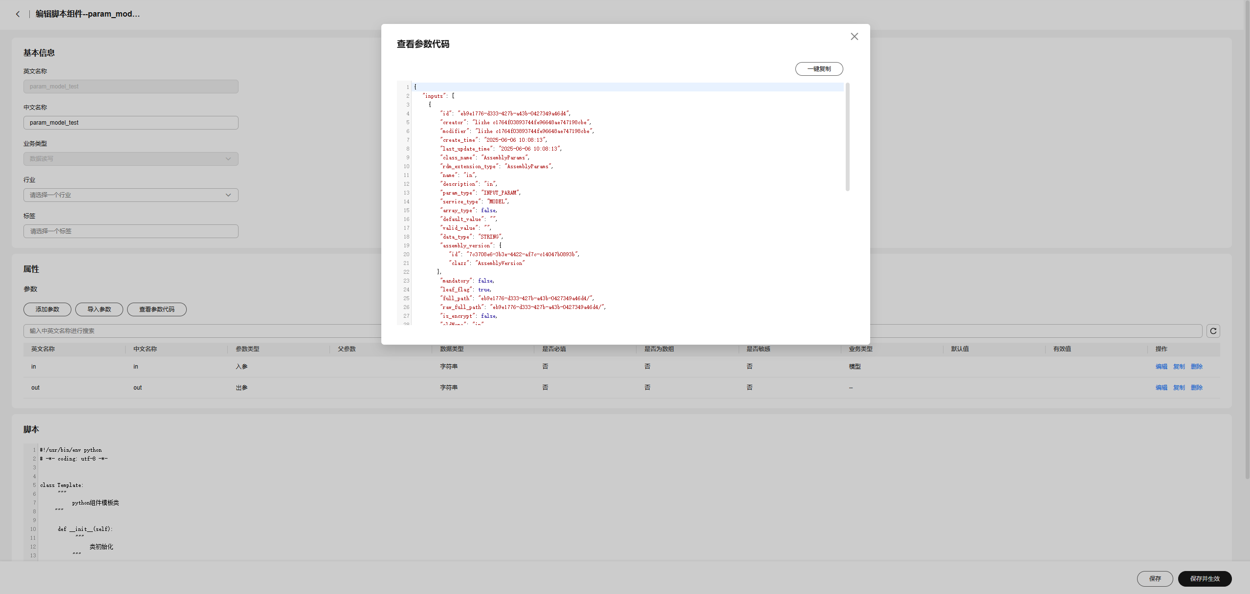Image resolution: width=1250 pixels, height=594 pixels.
Task: Click the 保存并生效 button
Action: [x=1205, y=578]
